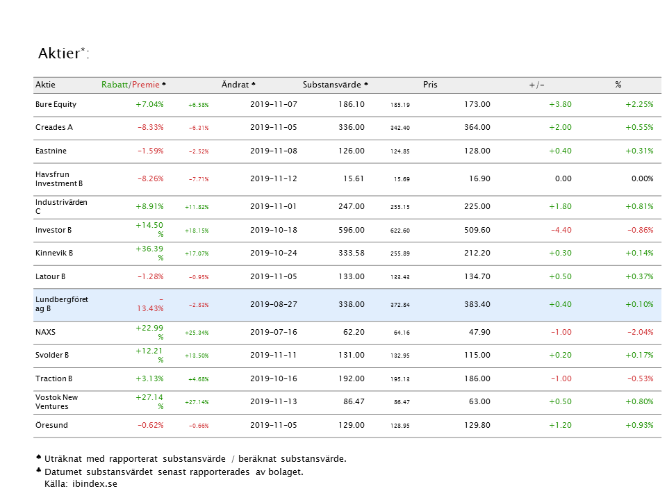
Task: Select the Industrivärden C stock name
Action: pyautogui.click(x=61, y=207)
